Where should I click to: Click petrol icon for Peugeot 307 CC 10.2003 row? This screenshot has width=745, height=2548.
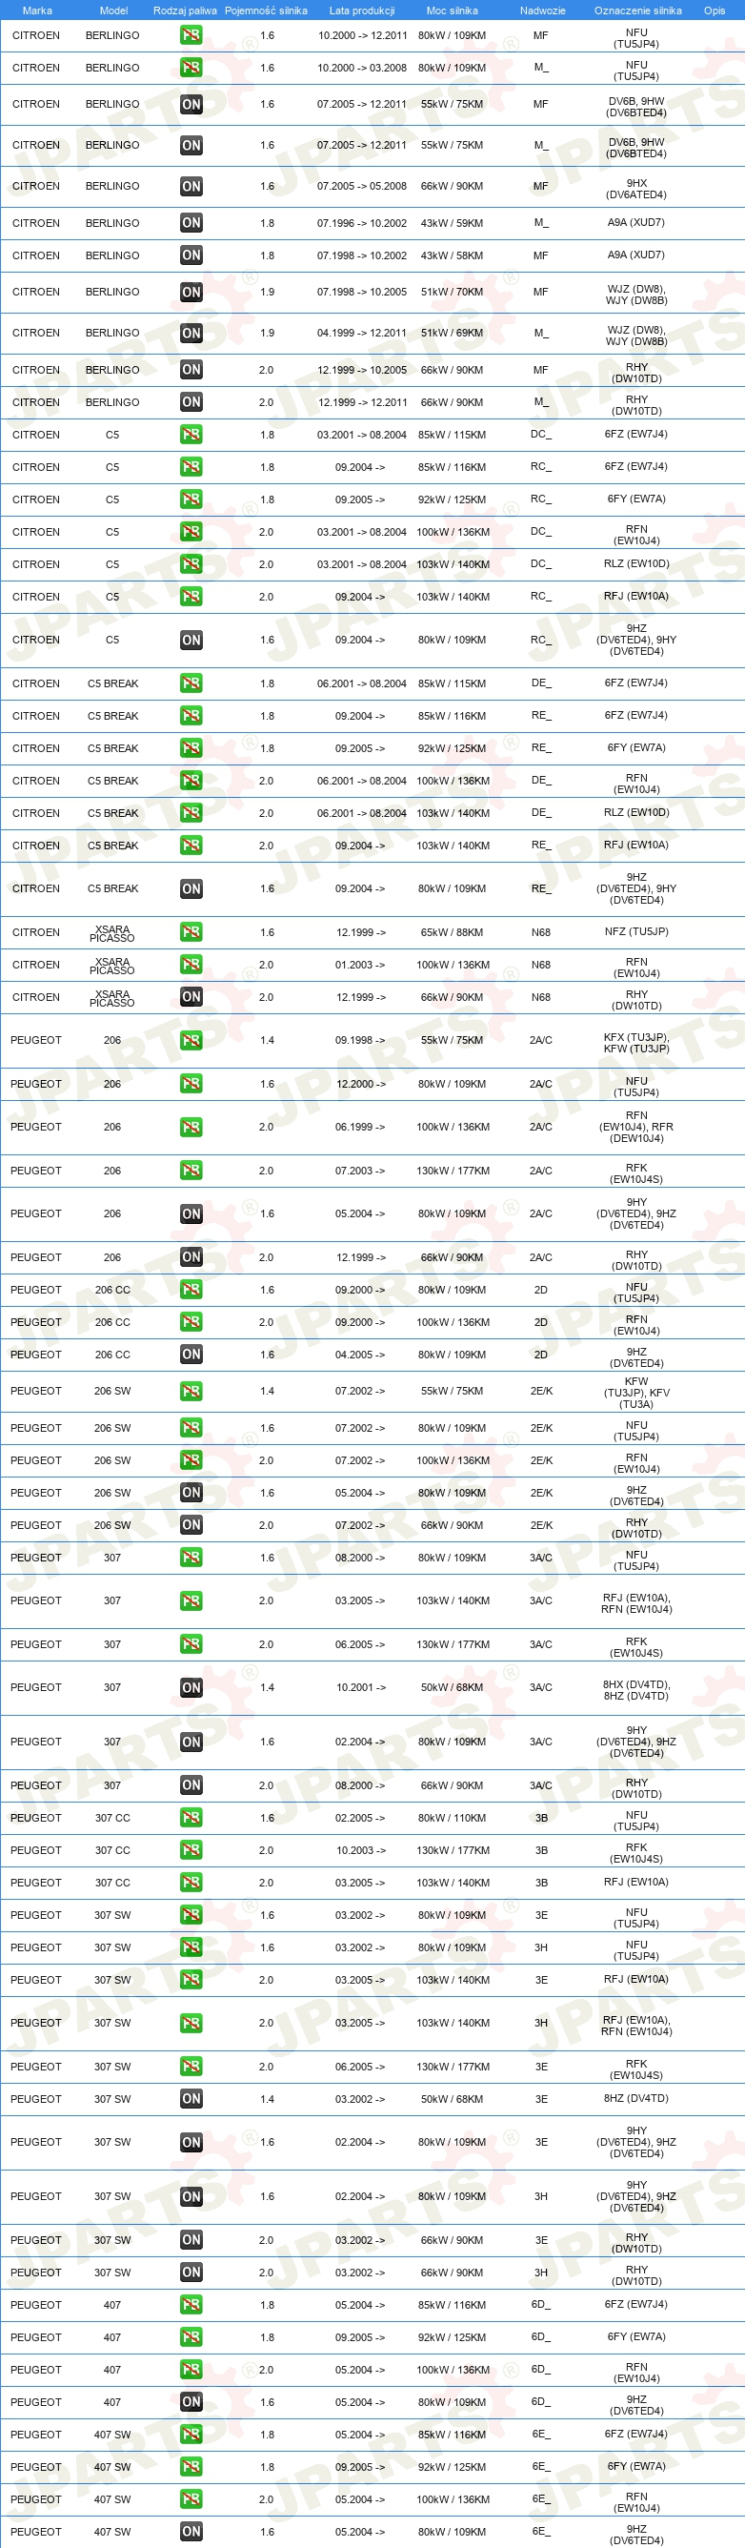tap(191, 1849)
